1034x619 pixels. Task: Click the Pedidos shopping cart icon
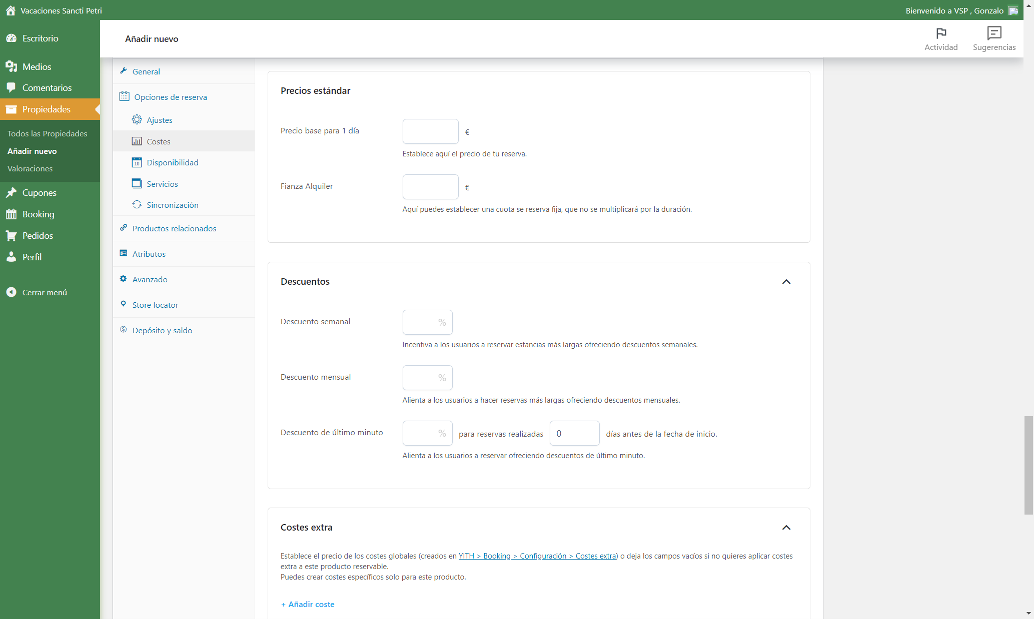pyautogui.click(x=11, y=236)
